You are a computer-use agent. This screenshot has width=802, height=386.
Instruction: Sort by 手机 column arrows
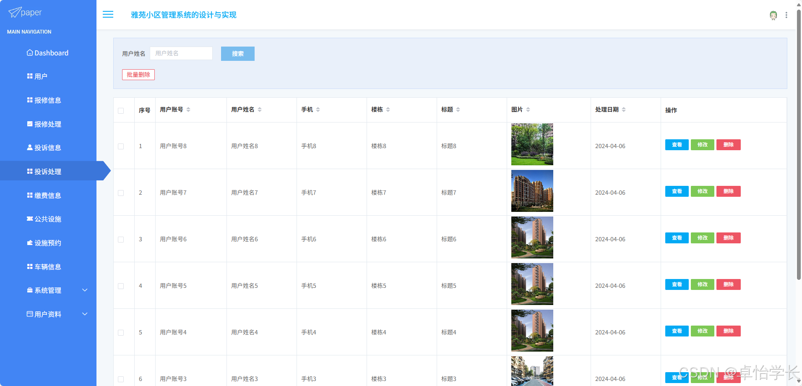point(318,110)
